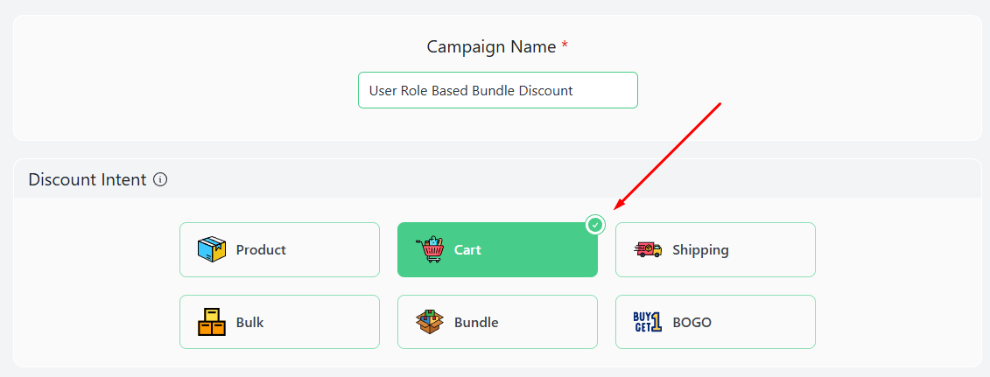990x377 pixels.
Task: Click the red arrow annotation
Action: (668, 156)
